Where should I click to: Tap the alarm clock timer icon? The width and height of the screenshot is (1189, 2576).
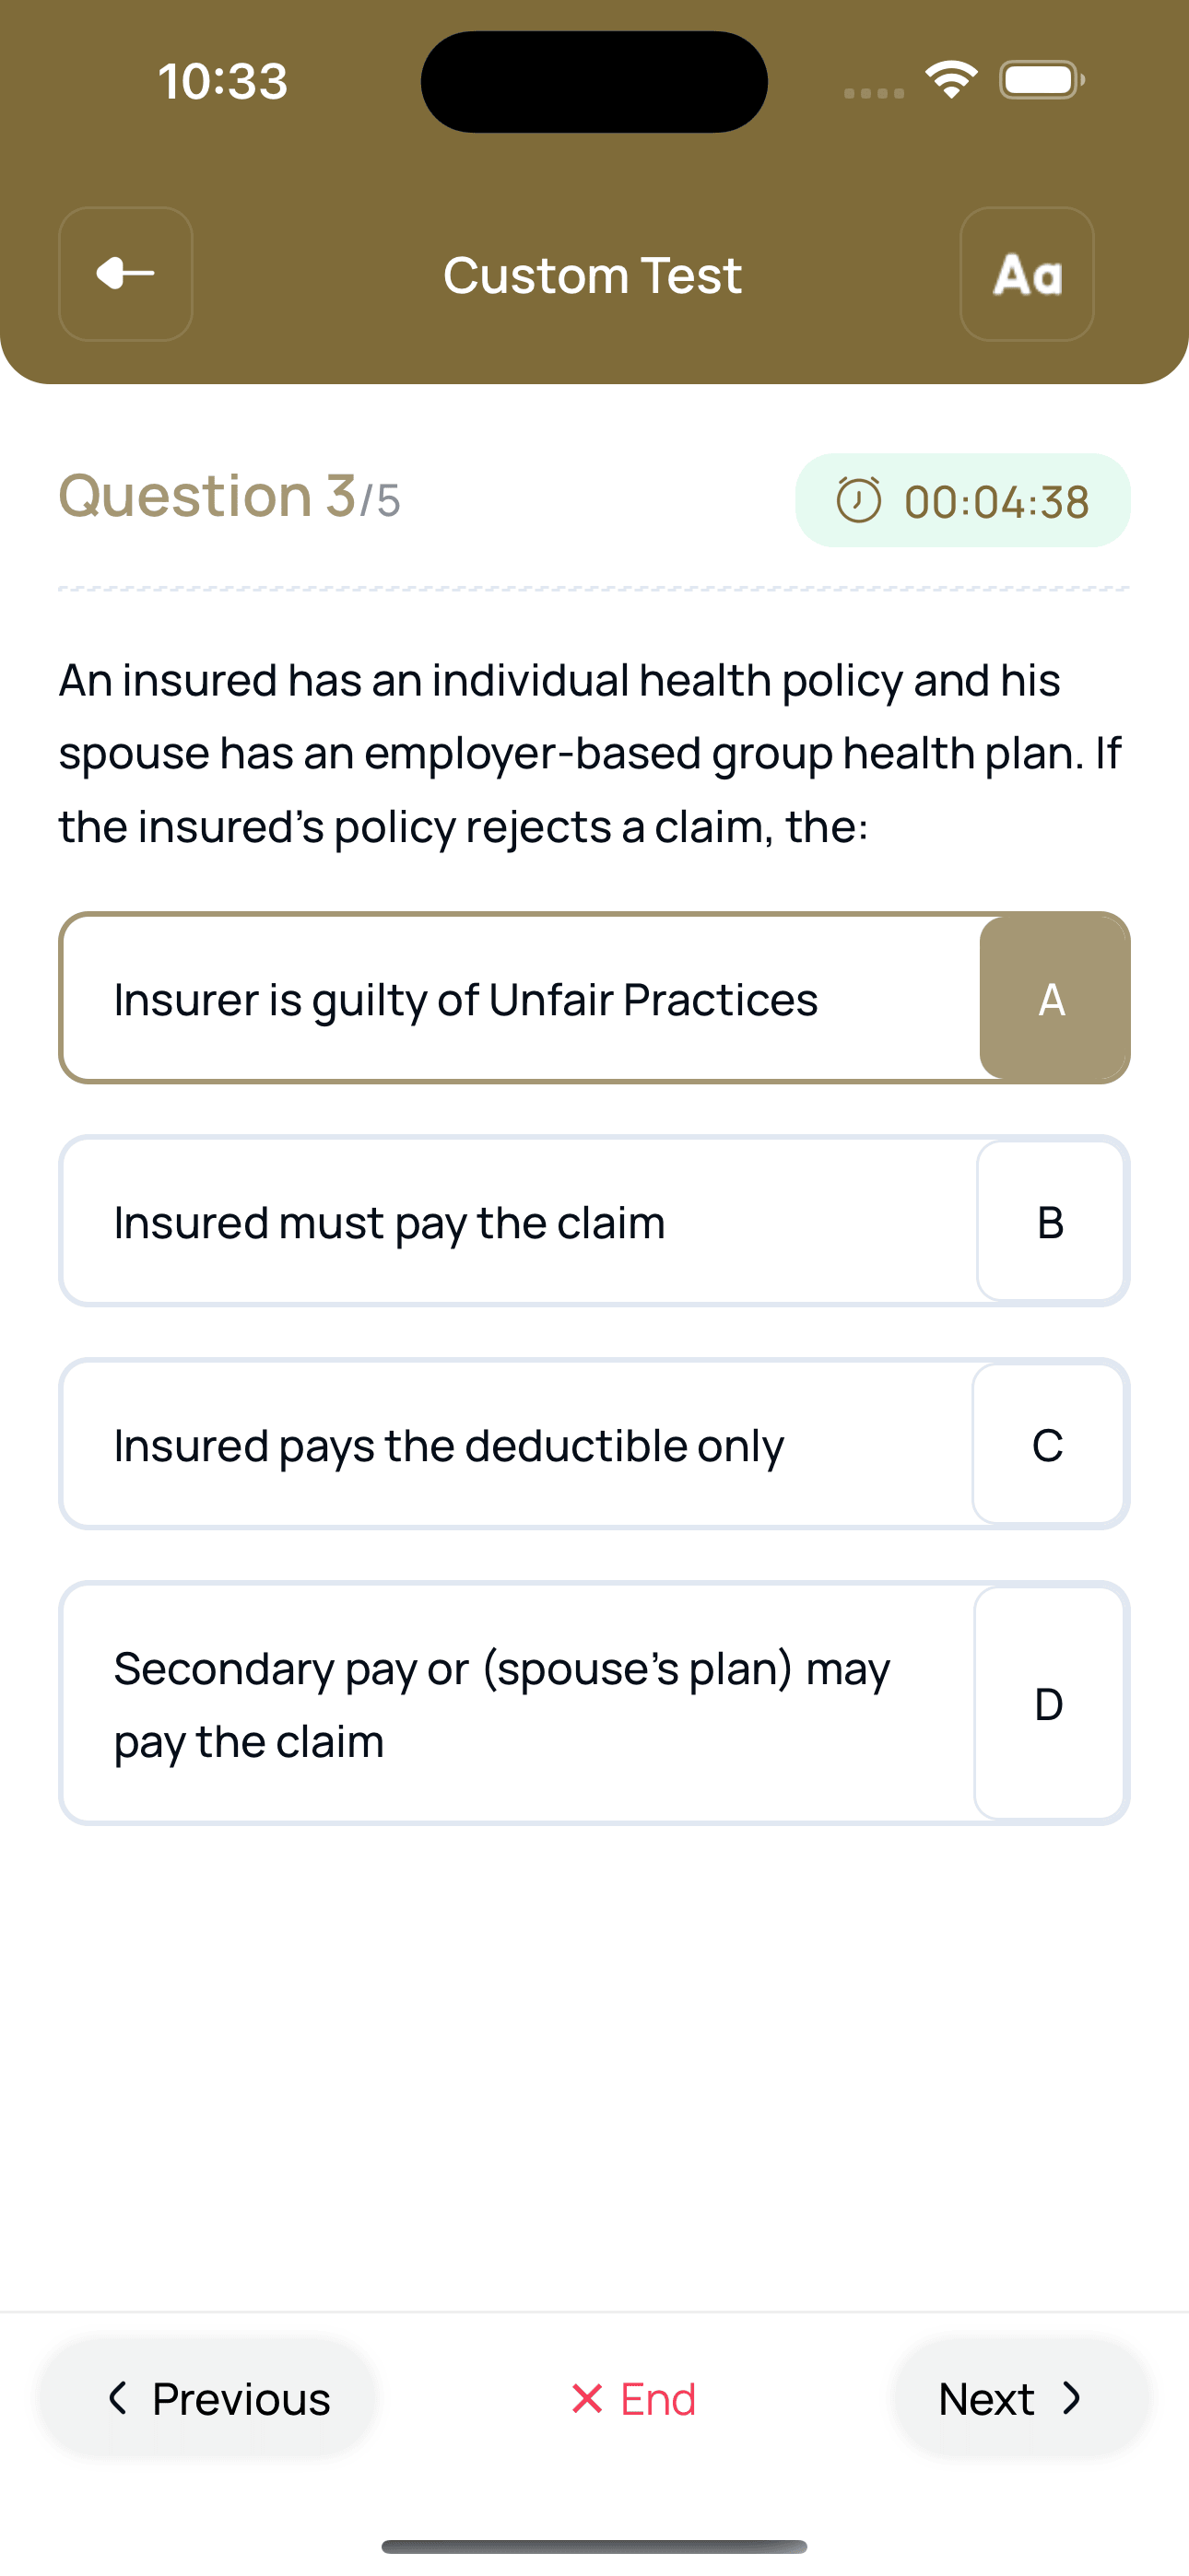tap(859, 500)
